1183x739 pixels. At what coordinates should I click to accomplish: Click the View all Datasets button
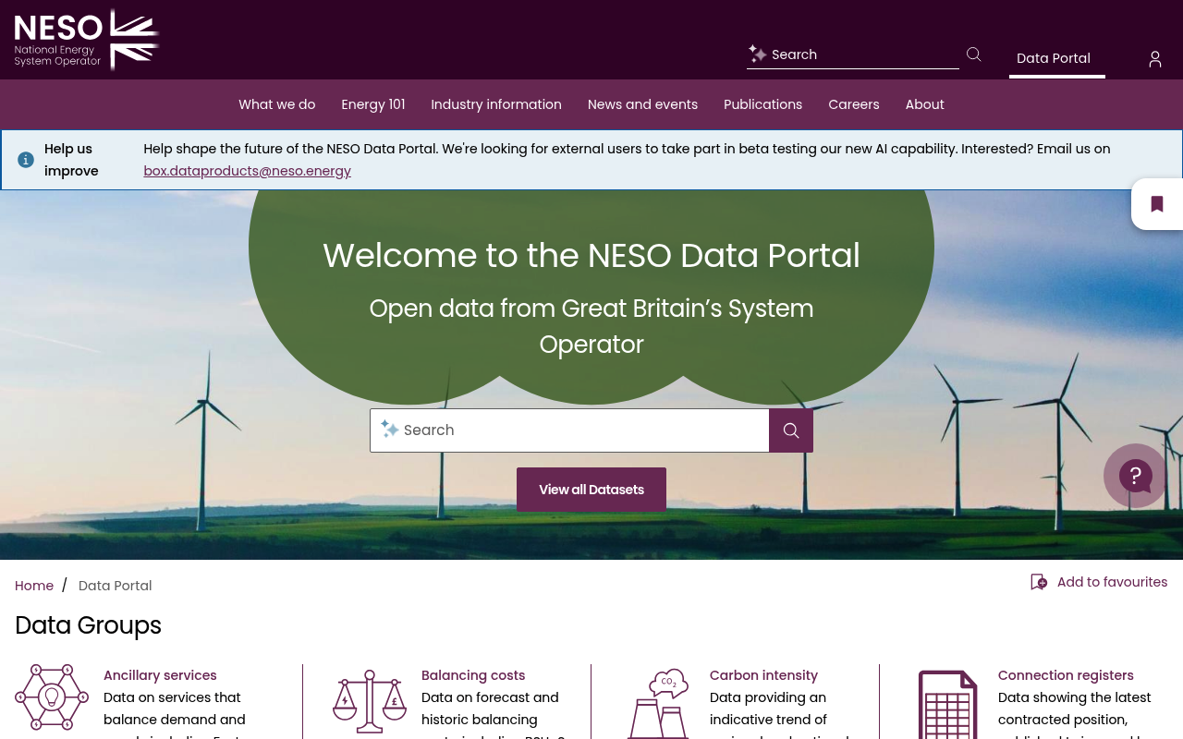point(591,490)
